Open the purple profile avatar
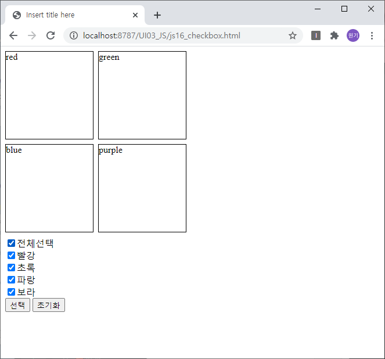Image resolution: width=385 pixels, height=359 pixels. tap(353, 35)
